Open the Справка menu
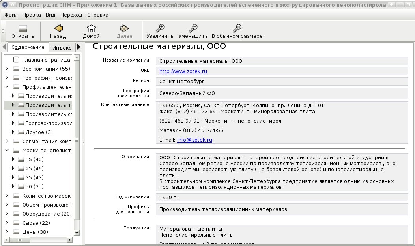This screenshot has height=246, width=415. (98, 15)
